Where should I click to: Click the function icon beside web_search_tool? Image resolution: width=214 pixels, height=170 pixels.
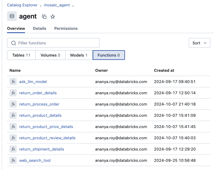13,160
